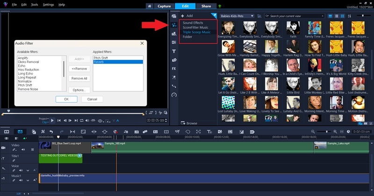Open the Tools menu

(x=35, y=5)
